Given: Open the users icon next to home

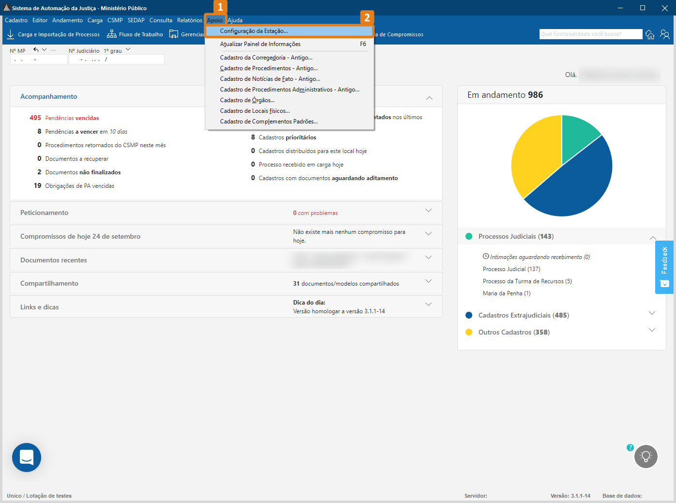Looking at the screenshot, I should [x=665, y=34].
